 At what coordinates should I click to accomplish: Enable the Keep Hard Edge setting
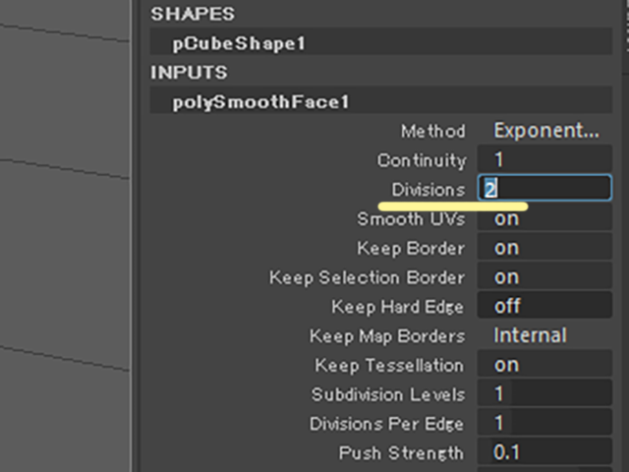coord(544,306)
